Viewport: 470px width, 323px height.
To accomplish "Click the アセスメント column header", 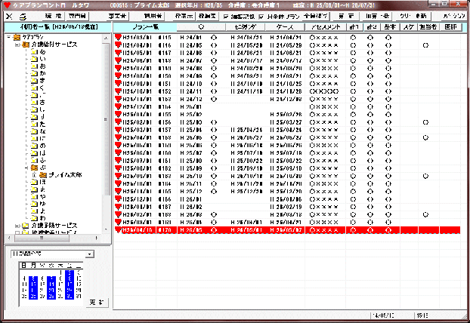I will (326, 27).
